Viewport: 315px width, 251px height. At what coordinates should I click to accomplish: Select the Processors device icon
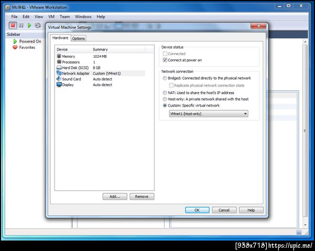(59, 61)
